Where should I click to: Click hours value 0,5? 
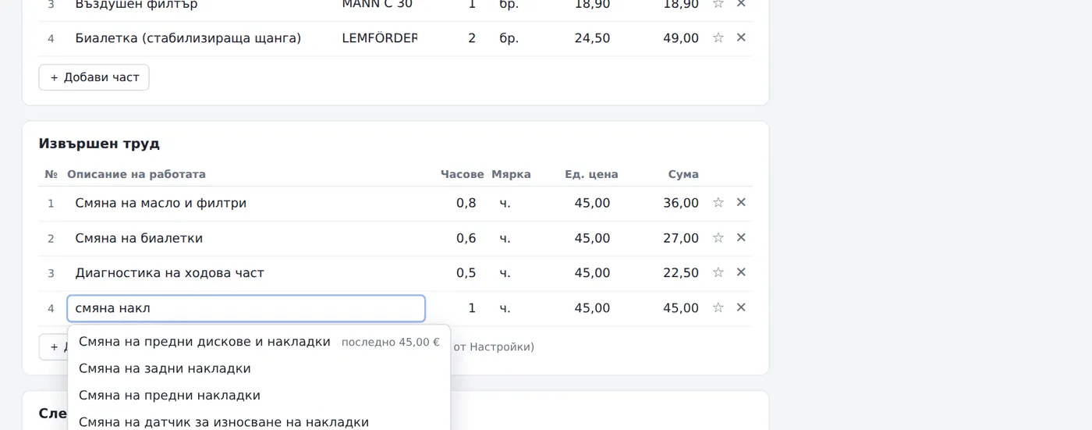pos(466,273)
